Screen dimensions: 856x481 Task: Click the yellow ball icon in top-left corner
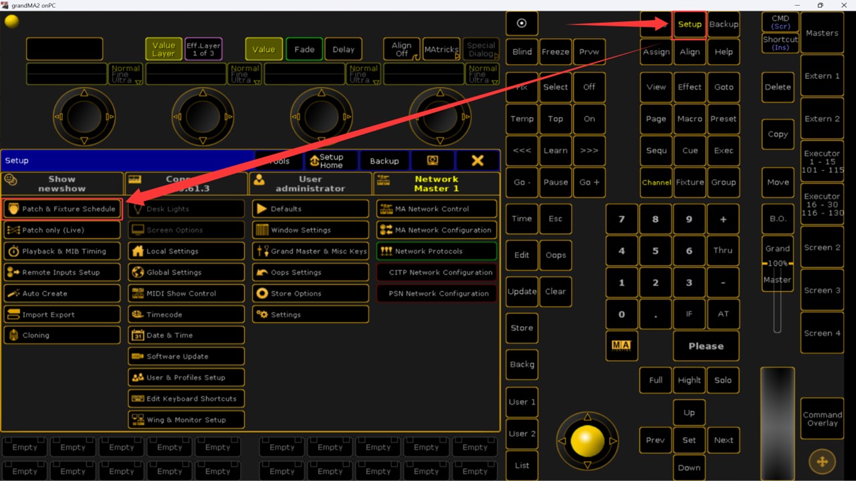(x=12, y=21)
